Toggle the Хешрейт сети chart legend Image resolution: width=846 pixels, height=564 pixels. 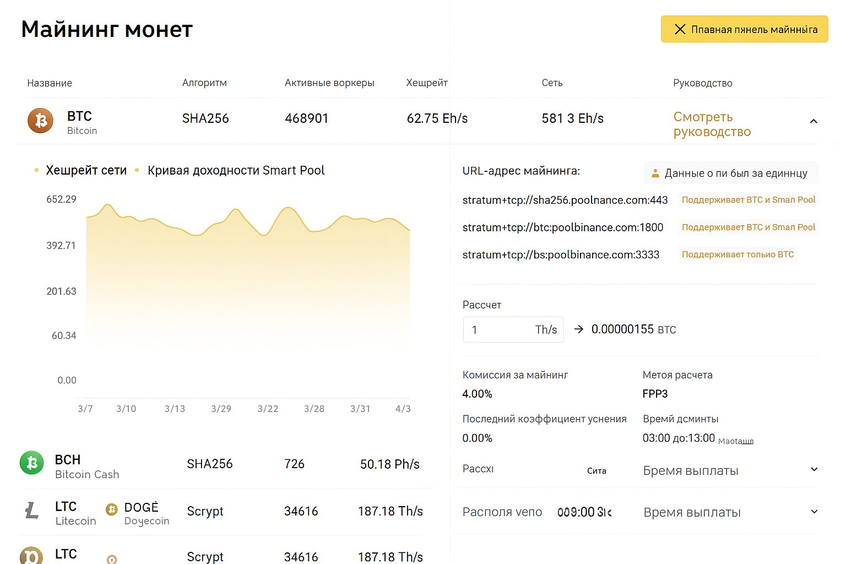click(86, 170)
